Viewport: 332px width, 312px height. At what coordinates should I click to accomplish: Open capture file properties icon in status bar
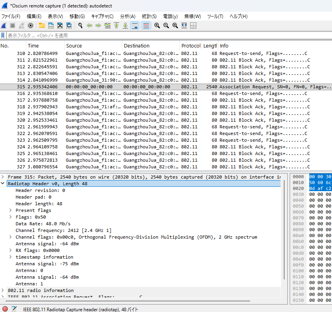point(14,309)
